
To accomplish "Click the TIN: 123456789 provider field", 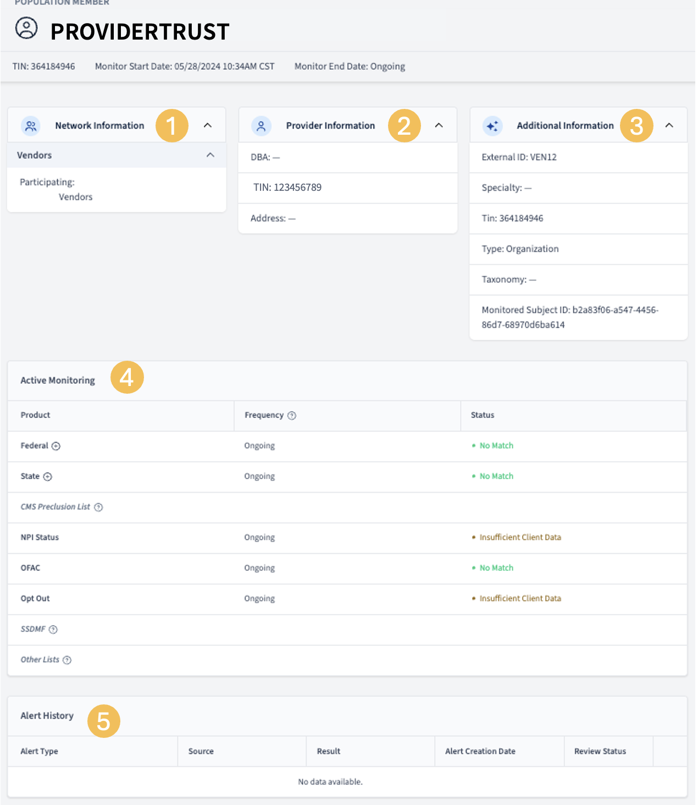I will pos(348,188).
